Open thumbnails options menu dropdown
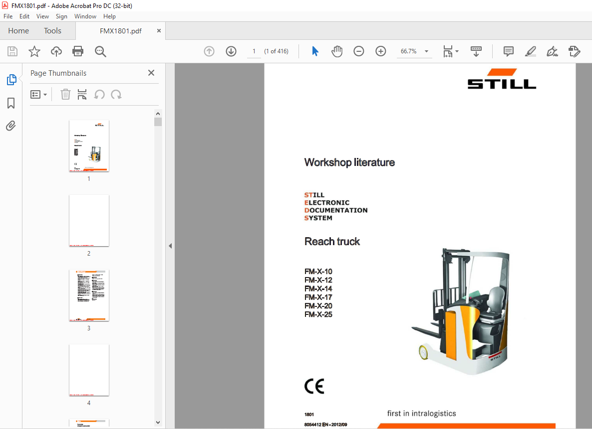The width and height of the screenshot is (592, 429). (x=38, y=95)
